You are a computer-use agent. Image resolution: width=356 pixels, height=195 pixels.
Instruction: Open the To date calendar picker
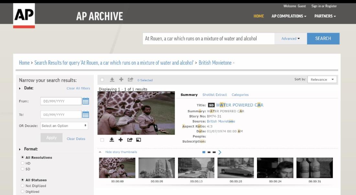coord(85,115)
